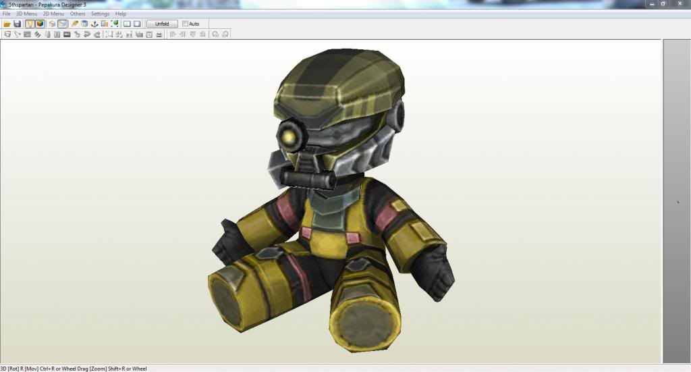Open the 2D Menu
This screenshot has width=691, height=372.
53,14
